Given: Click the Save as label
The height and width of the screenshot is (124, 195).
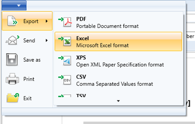Looking at the screenshot, I should pyautogui.click(x=32, y=60).
